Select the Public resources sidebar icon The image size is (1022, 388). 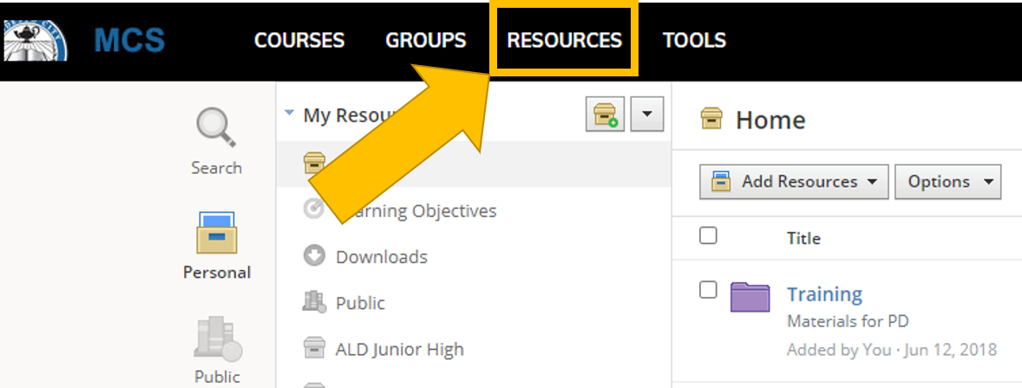tap(218, 339)
